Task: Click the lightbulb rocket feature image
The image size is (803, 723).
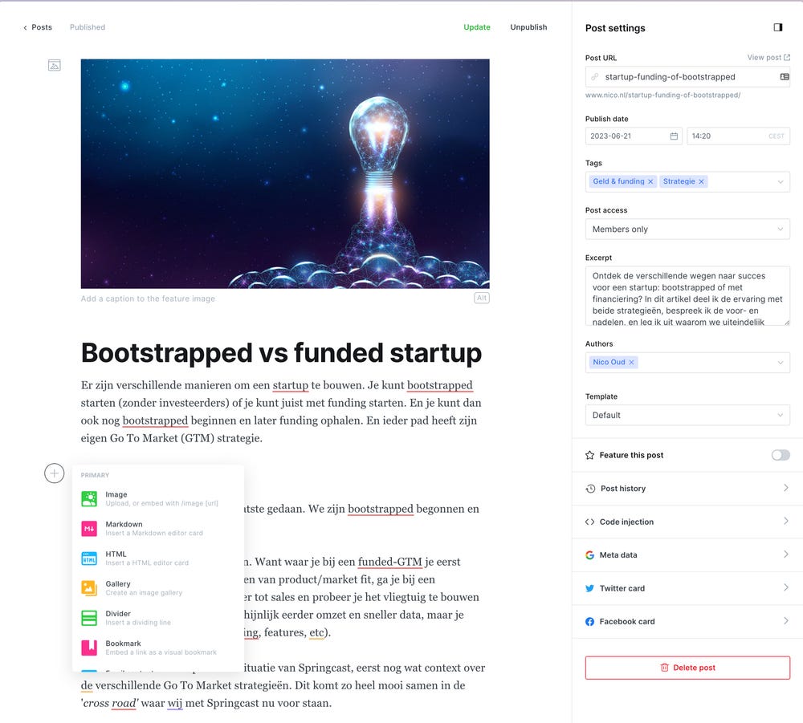Action: pos(285,173)
